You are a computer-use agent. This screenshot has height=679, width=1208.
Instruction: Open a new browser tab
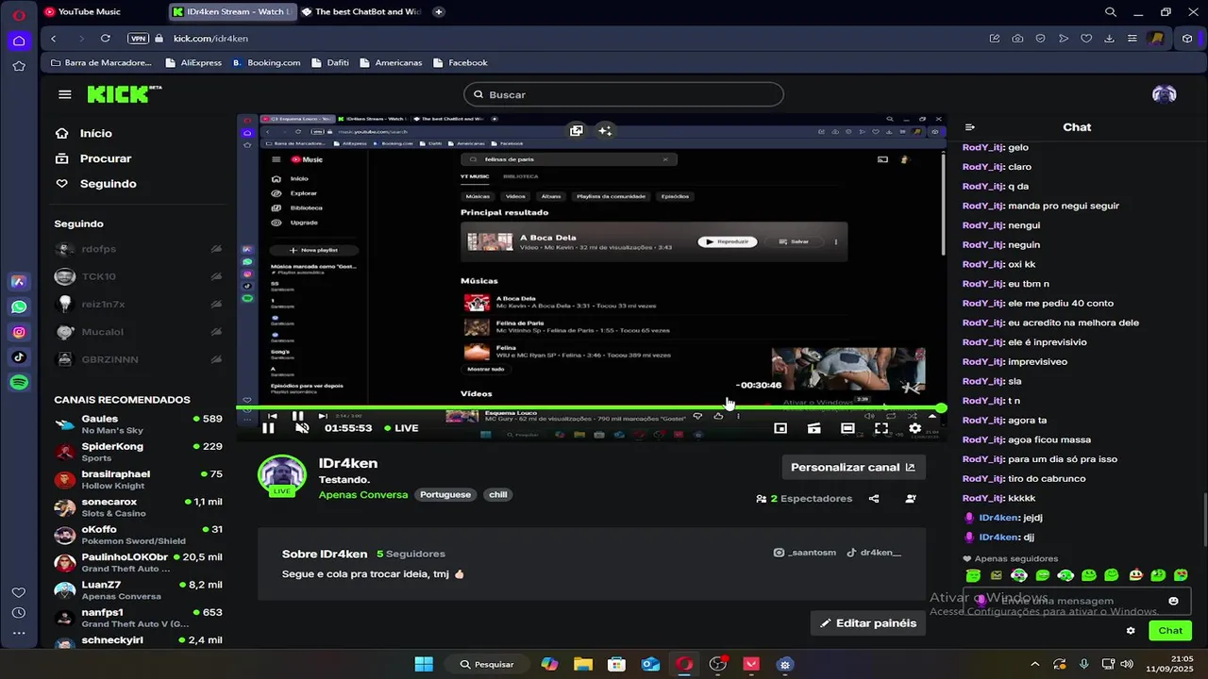[x=439, y=12]
